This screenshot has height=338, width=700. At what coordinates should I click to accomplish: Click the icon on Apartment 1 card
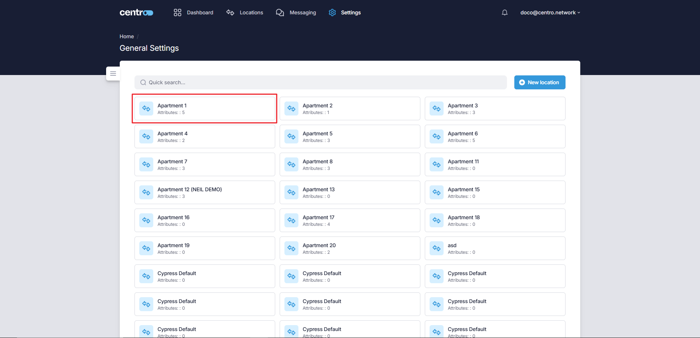(146, 108)
